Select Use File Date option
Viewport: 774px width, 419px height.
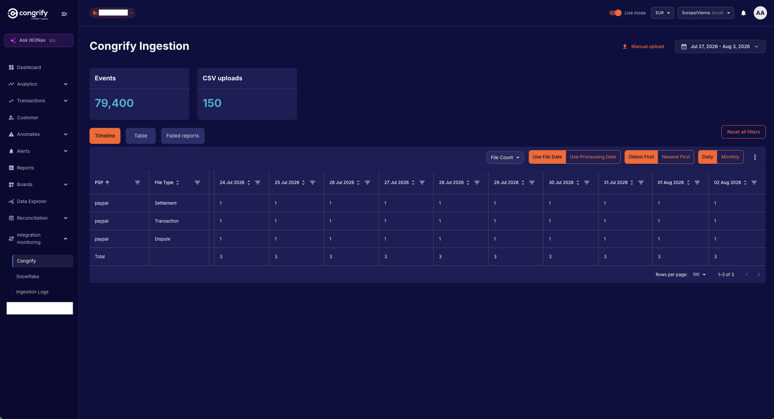click(x=547, y=157)
